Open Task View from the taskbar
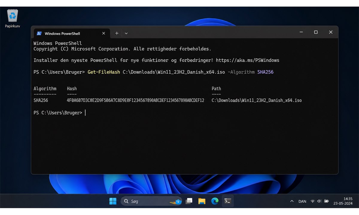Image resolution: width=359 pixels, height=215 pixels. coord(189,201)
